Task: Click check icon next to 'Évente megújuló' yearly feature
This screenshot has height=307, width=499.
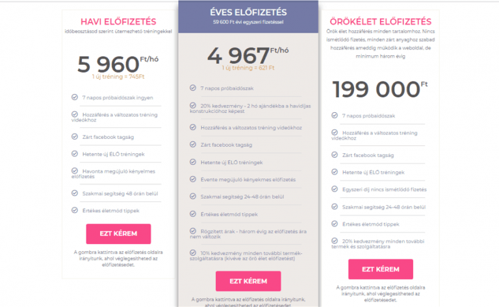Action: [193, 179]
